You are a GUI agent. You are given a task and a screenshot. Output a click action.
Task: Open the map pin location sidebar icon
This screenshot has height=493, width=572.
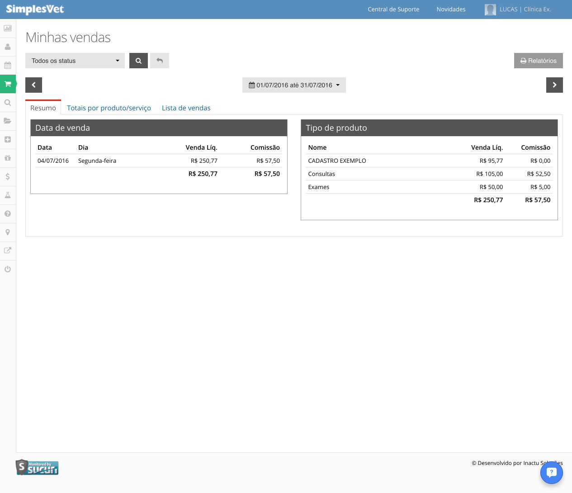(8, 232)
